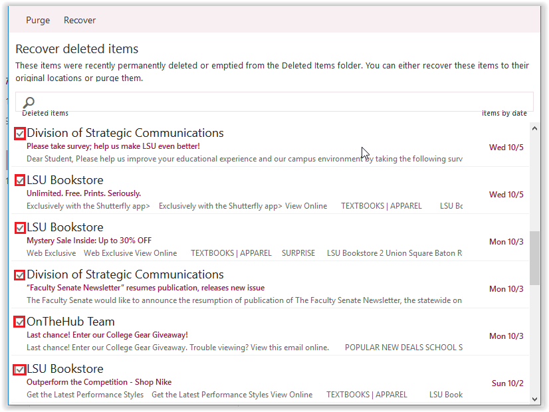Select subject 'Unlimited. Free. Prints. Seriously.'
The width and height of the screenshot is (549, 412).
(84, 193)
